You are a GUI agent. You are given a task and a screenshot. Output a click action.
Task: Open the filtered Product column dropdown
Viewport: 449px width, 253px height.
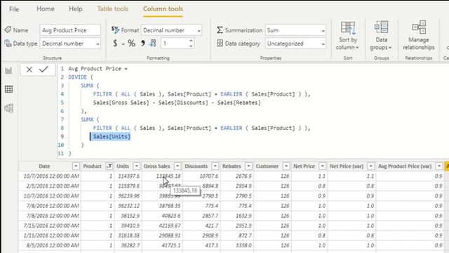click(109, 166)
